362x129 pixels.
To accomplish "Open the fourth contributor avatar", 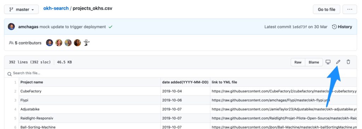I will [x=77, y=43].
